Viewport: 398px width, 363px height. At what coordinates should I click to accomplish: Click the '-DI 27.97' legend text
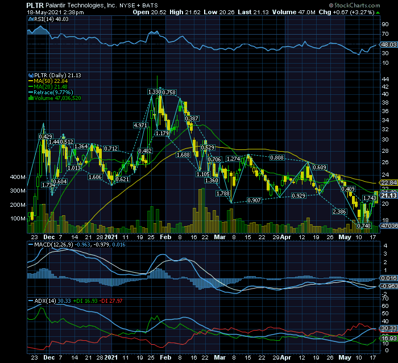[x=111, y=301]
